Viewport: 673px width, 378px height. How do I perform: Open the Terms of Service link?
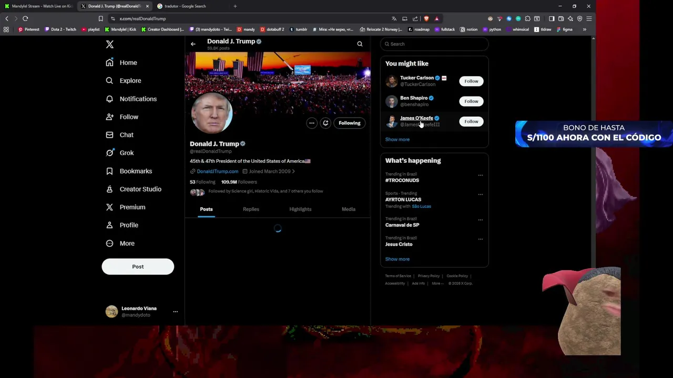(x=398, y=276)
